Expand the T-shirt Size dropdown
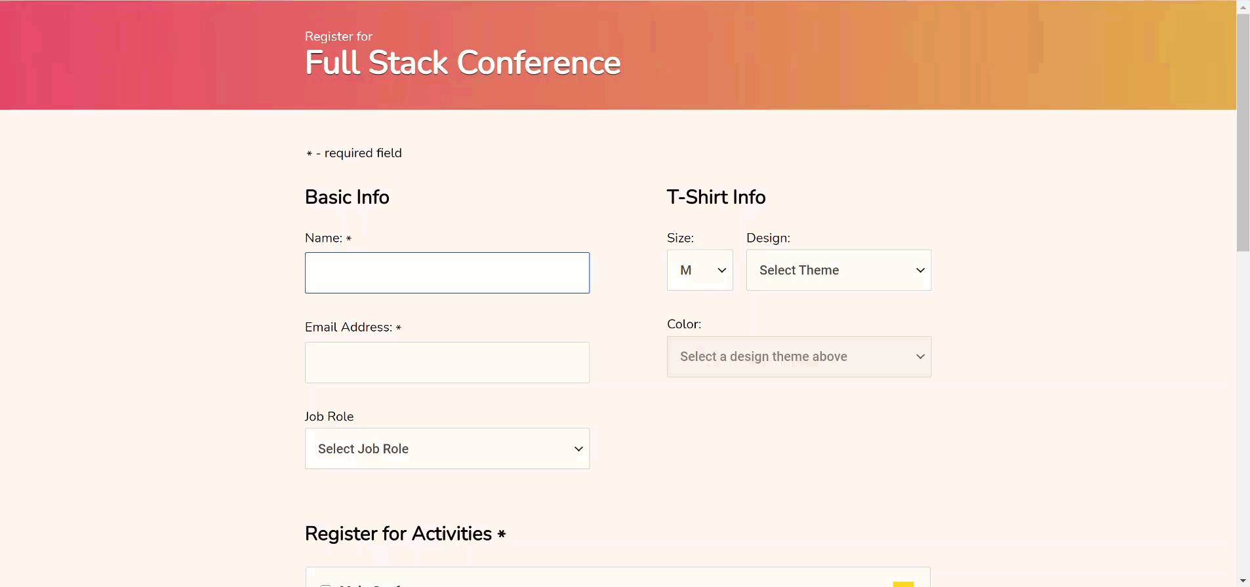The image size is (1250, 587). point(700,270)
